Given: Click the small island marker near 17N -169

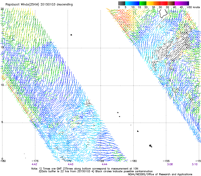Looking at the screenshot, I should 71,35.
